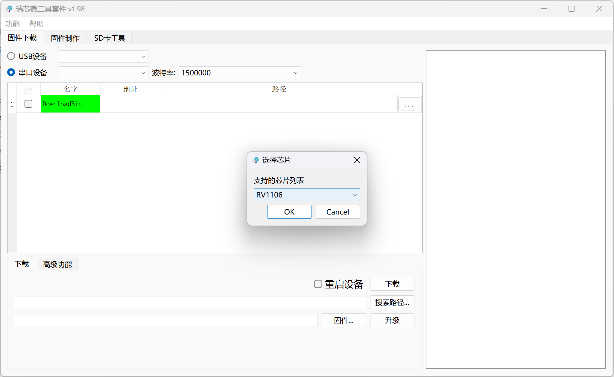
Task: Select the 串口设备 radio button
Action: [11, 72]
